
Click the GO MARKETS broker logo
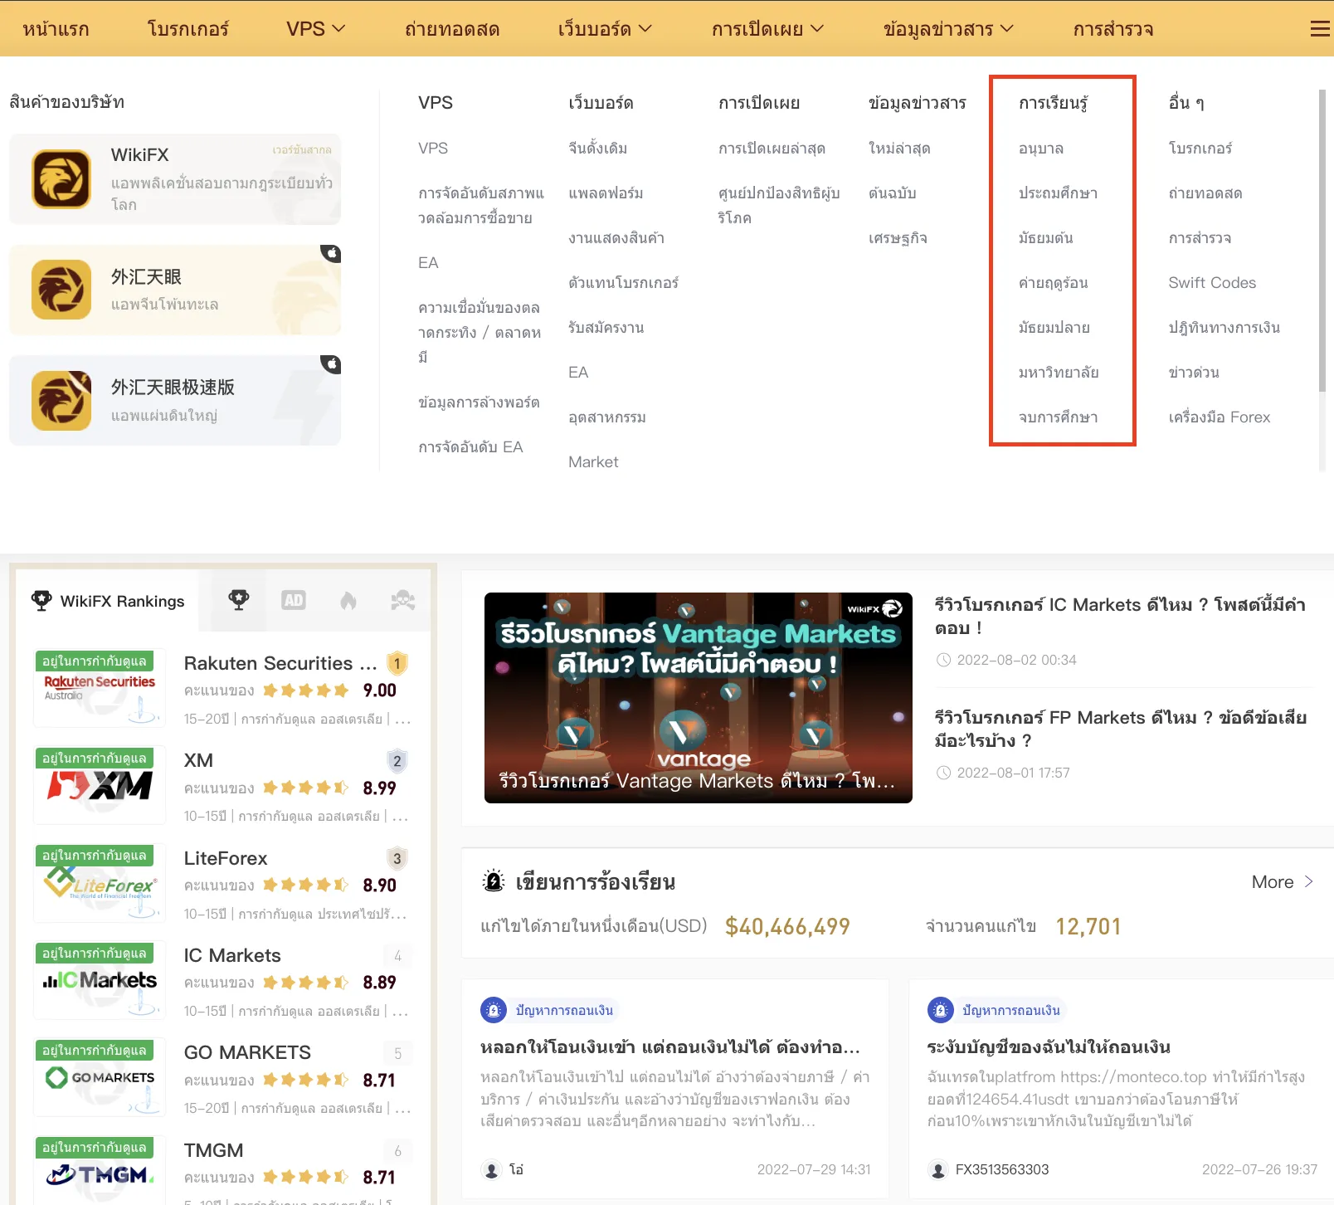click(x=100, y=1077)
